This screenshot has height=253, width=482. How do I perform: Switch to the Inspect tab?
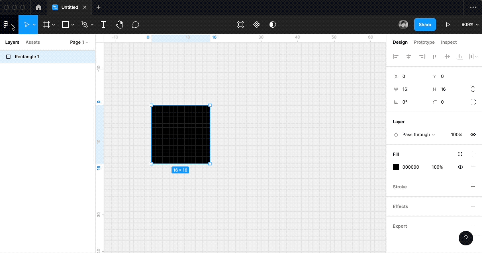tap(449, 42)
